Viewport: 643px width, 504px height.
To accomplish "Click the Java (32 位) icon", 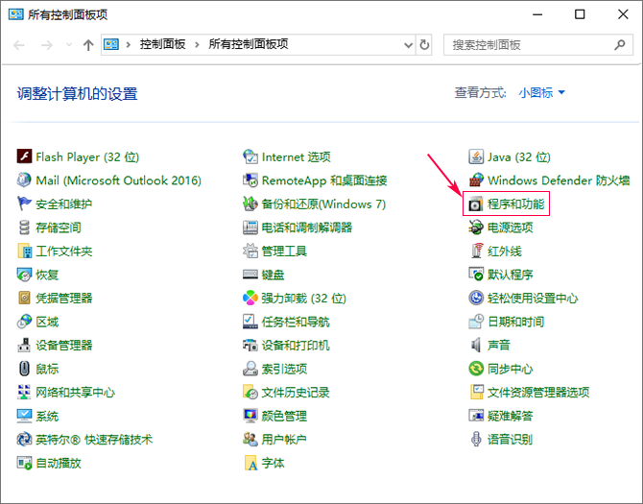I will click(x=476, y=156).
